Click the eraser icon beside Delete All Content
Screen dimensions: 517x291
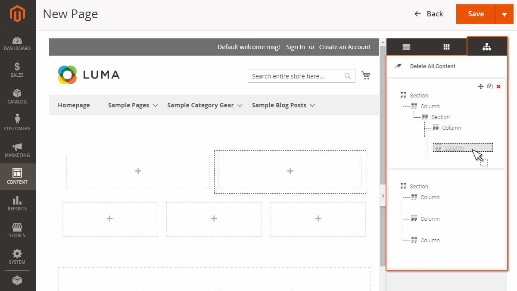click(x=398, y=66)
